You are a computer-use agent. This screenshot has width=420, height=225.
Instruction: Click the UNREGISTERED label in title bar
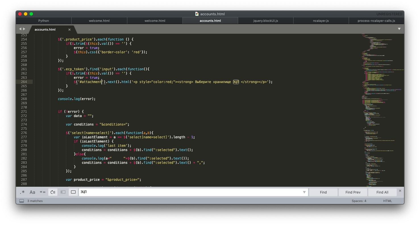pos(389,14)
